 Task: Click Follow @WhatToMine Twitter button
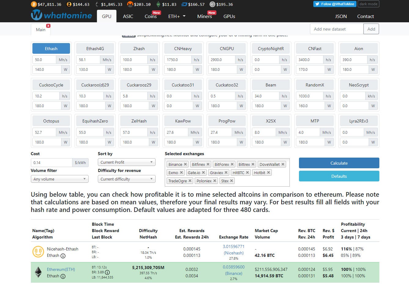click(335, 4)
